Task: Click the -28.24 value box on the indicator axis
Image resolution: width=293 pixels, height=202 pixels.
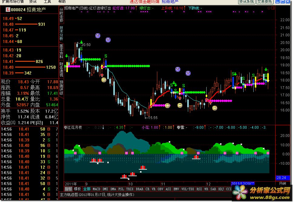Action: (x=283, y=177)
